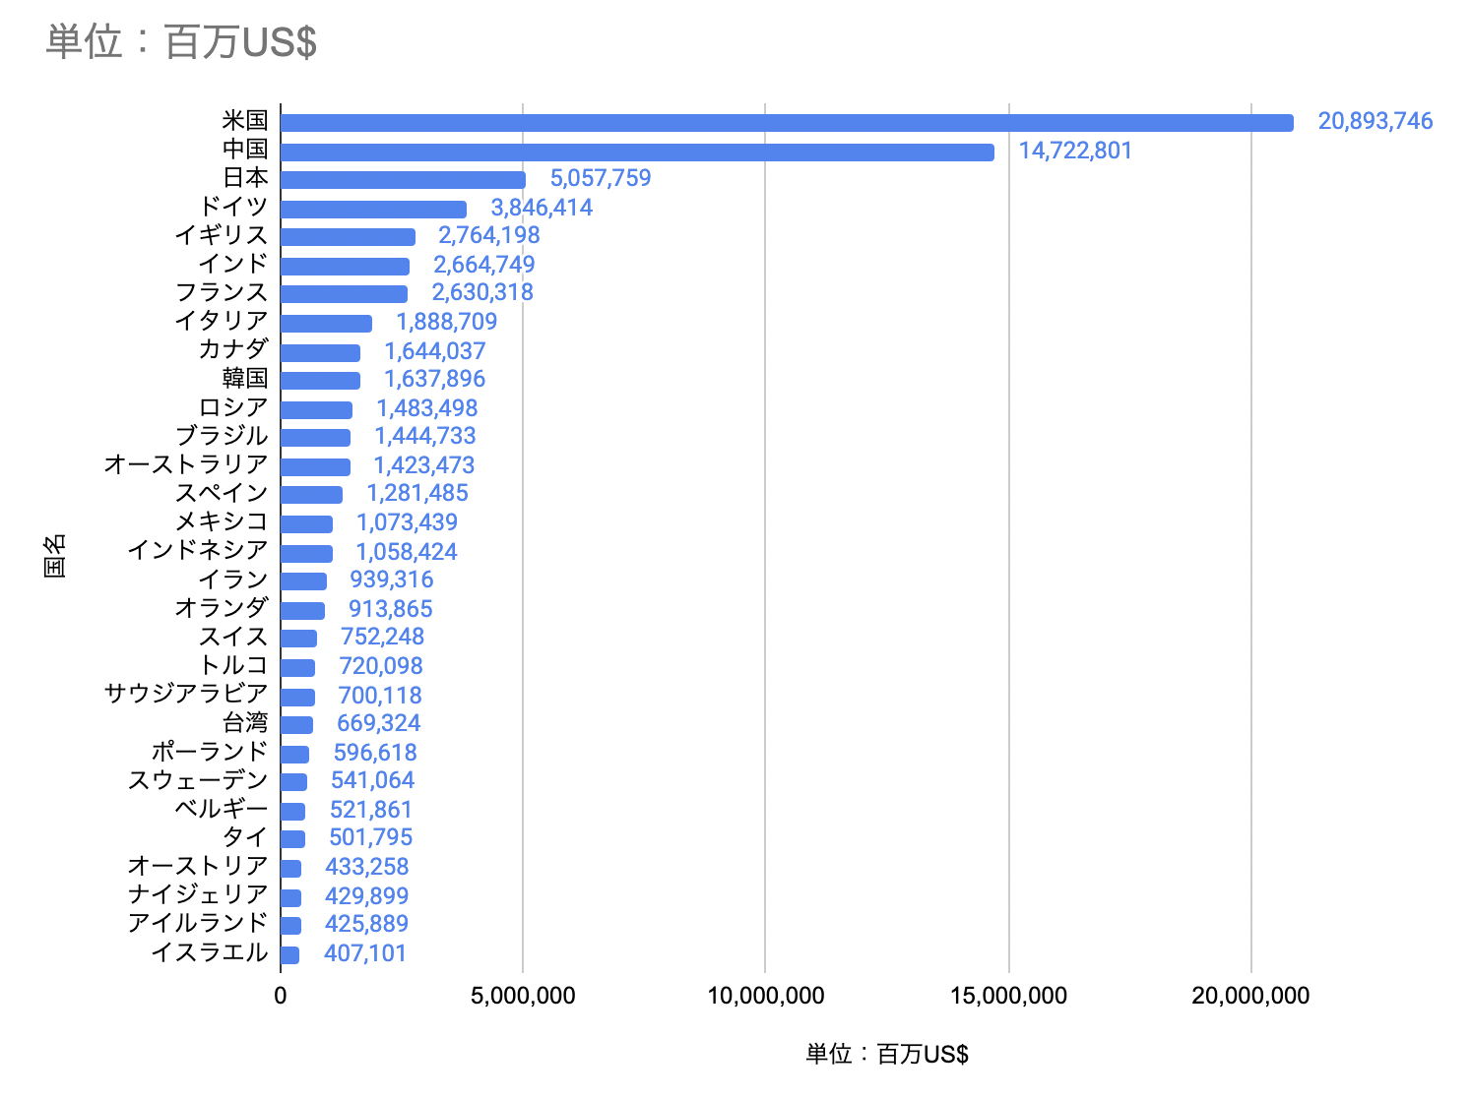Image resolution: width=1471 pixels, height=1100 pixels.
Task: Click data label 1,637,896 for 韓国
Action: (434, 379)
